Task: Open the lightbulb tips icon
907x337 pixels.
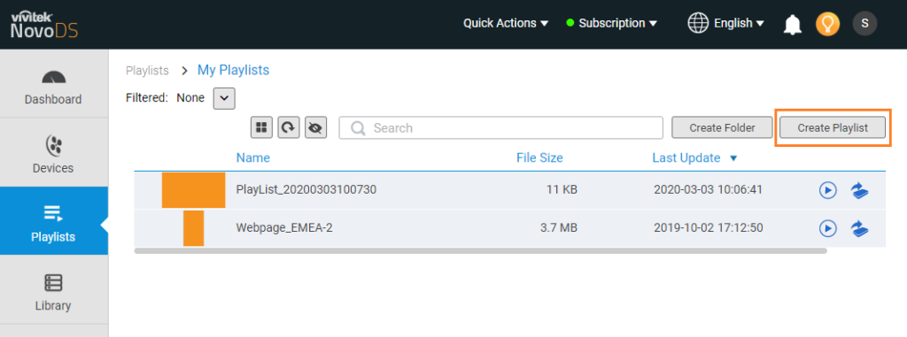Action: [x=827, y=24]
